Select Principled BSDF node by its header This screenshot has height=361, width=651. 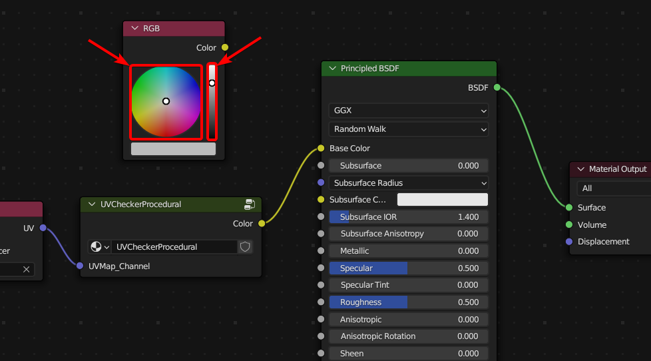tap(370, 68)
